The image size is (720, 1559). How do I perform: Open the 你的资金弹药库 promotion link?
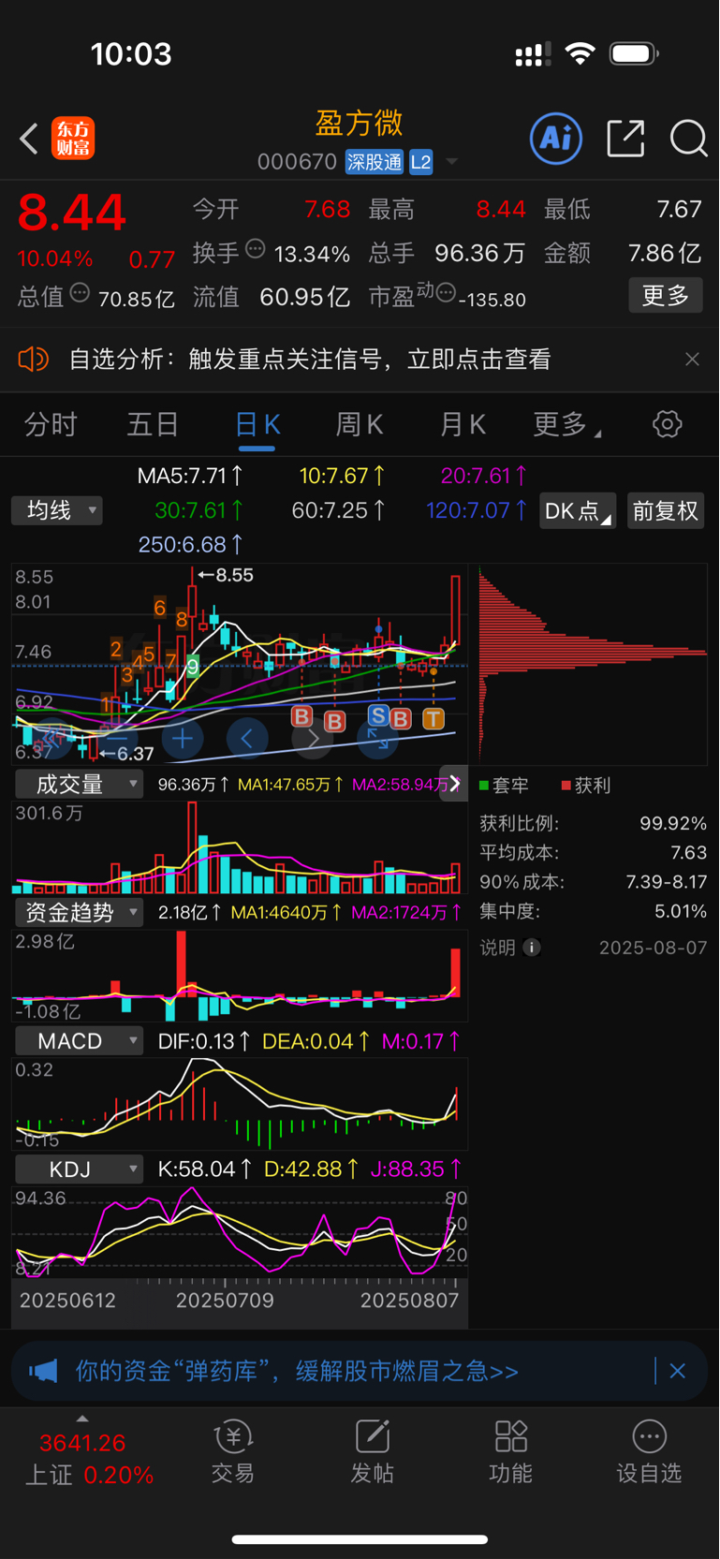(297, 1372)
